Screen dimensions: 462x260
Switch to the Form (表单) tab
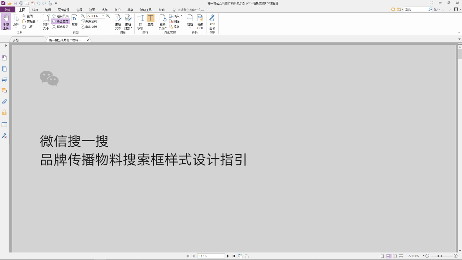(x=105, y=10)
